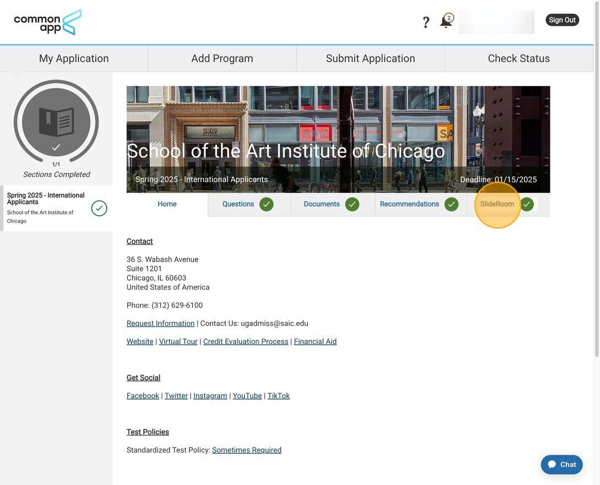
Task: Click the sidebar program completion checkmark
Action: tap(99, 208)
